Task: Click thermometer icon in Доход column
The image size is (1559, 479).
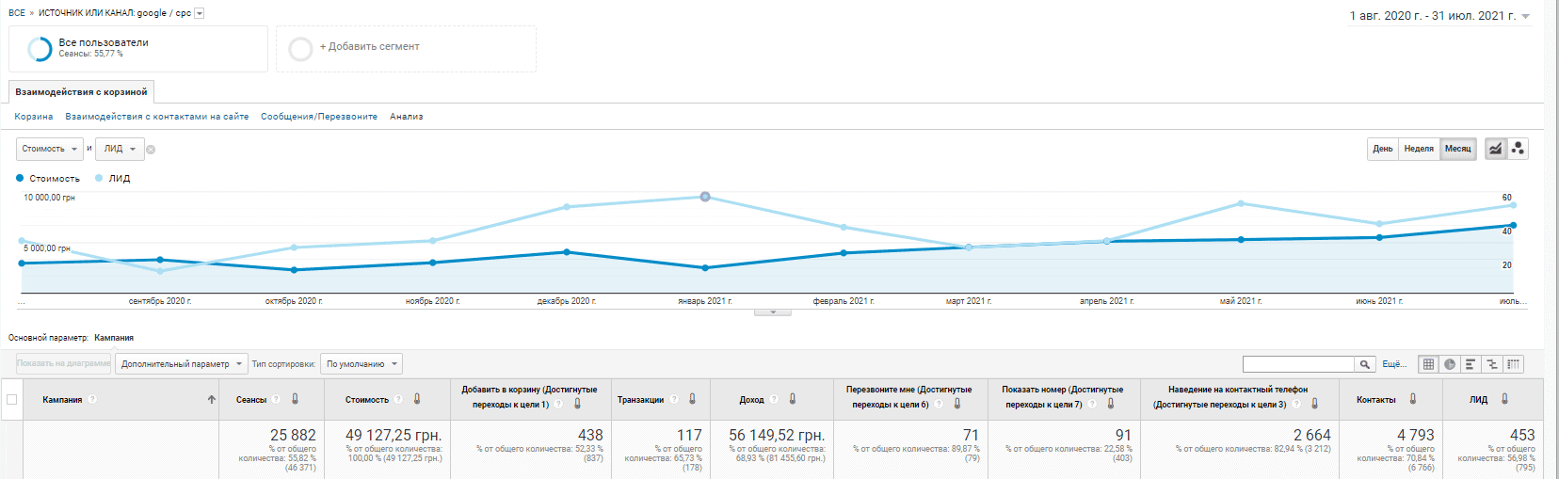Action: coord(793,399)
